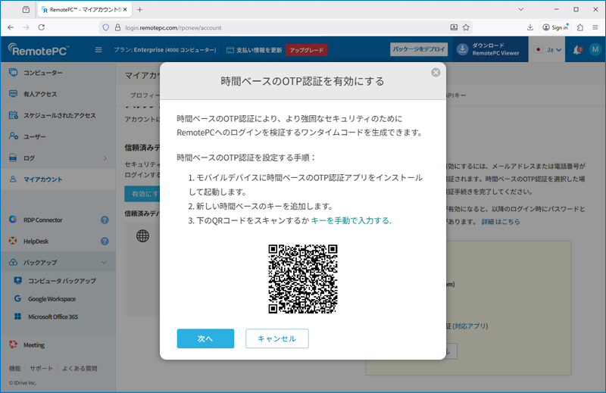The image size is (606, 393).
Task: Open a new browser tab
Action: [140, 10]
